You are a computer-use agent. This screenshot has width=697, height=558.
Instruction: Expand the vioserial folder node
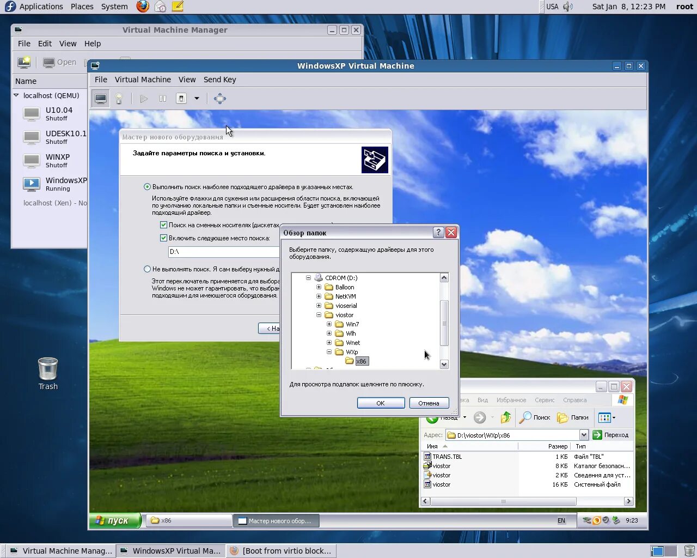319,306
